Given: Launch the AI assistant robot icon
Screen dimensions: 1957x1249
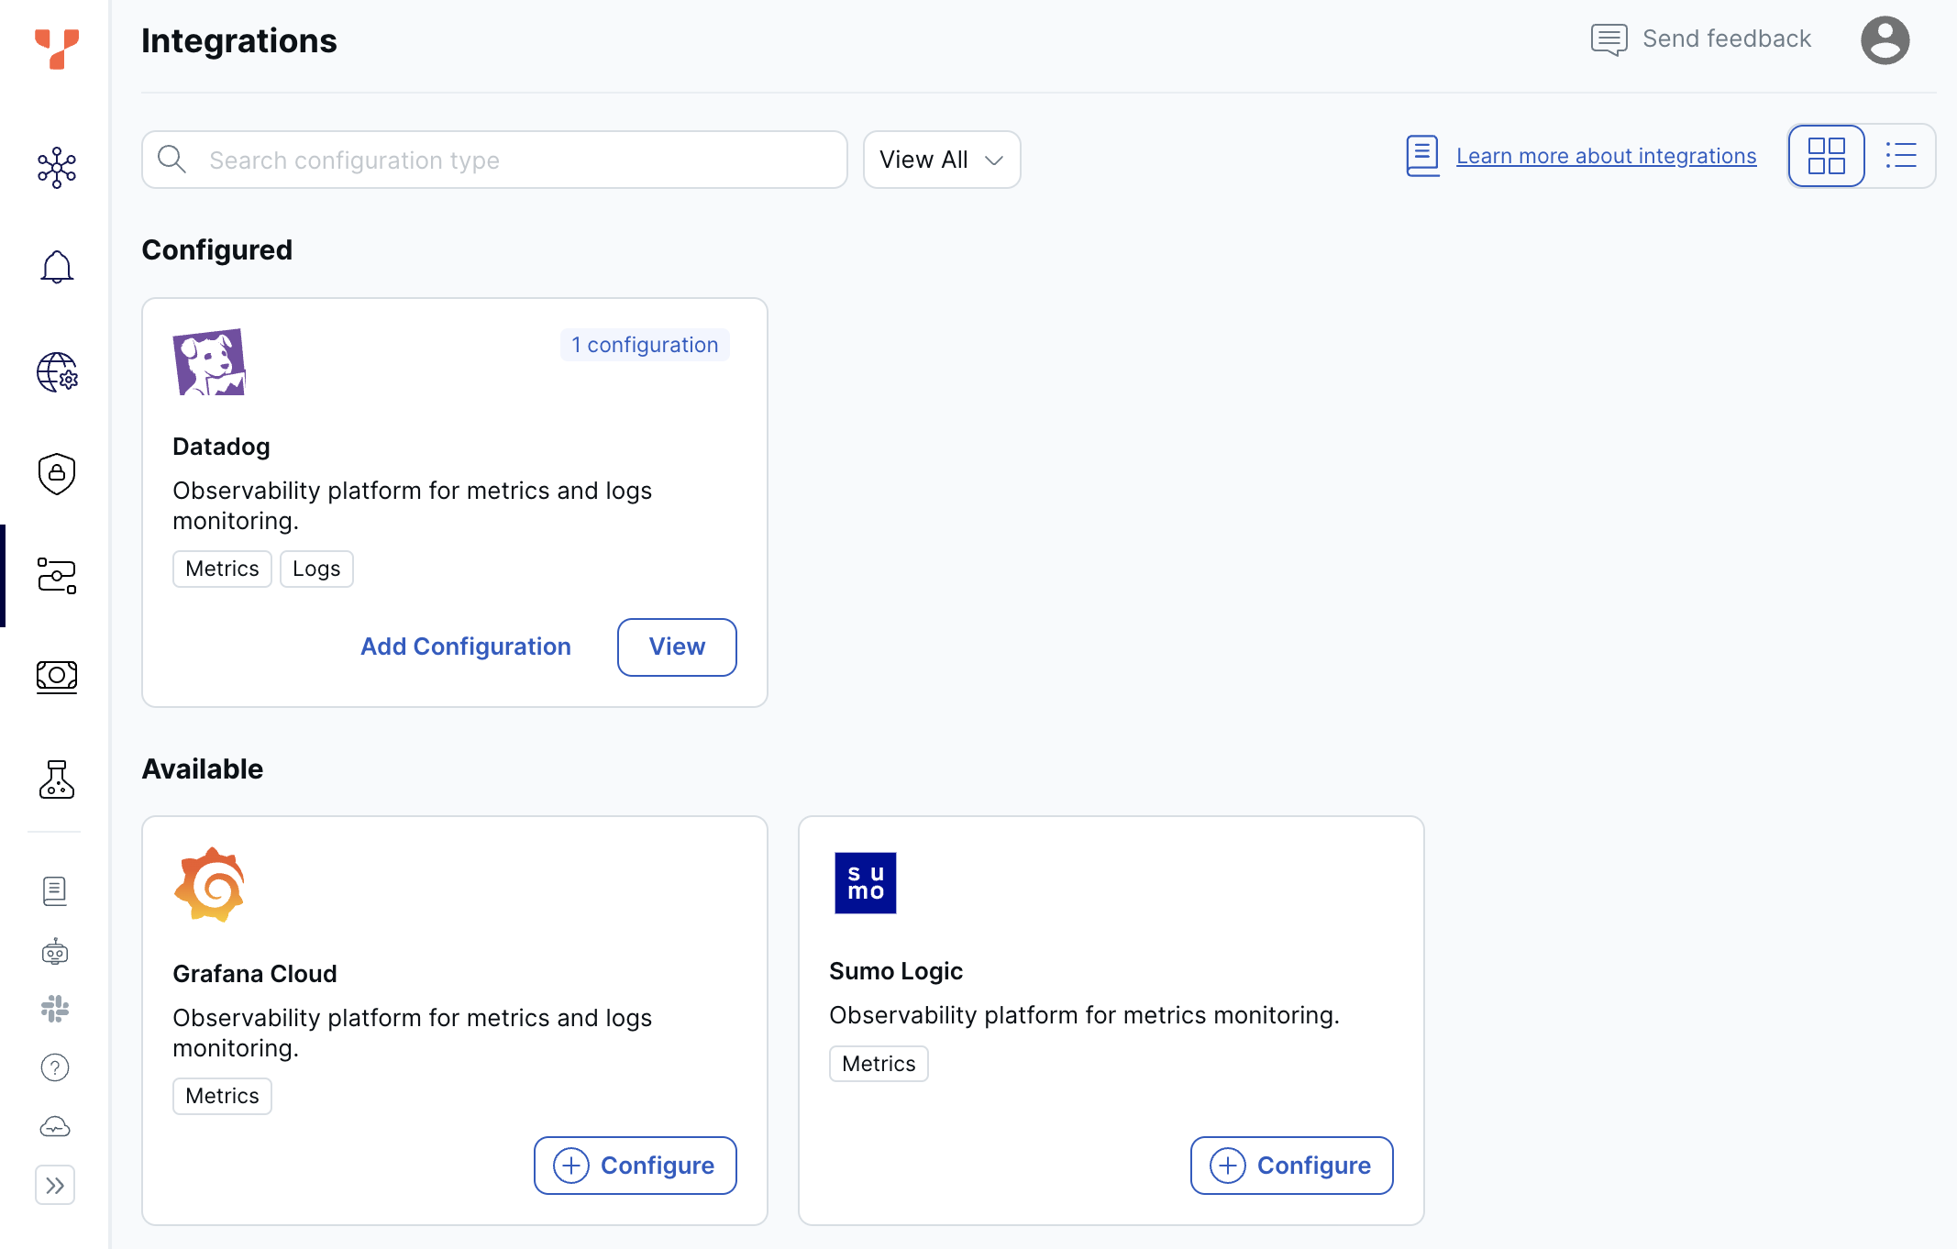Looking at the screenshot, I should point(55,952).
